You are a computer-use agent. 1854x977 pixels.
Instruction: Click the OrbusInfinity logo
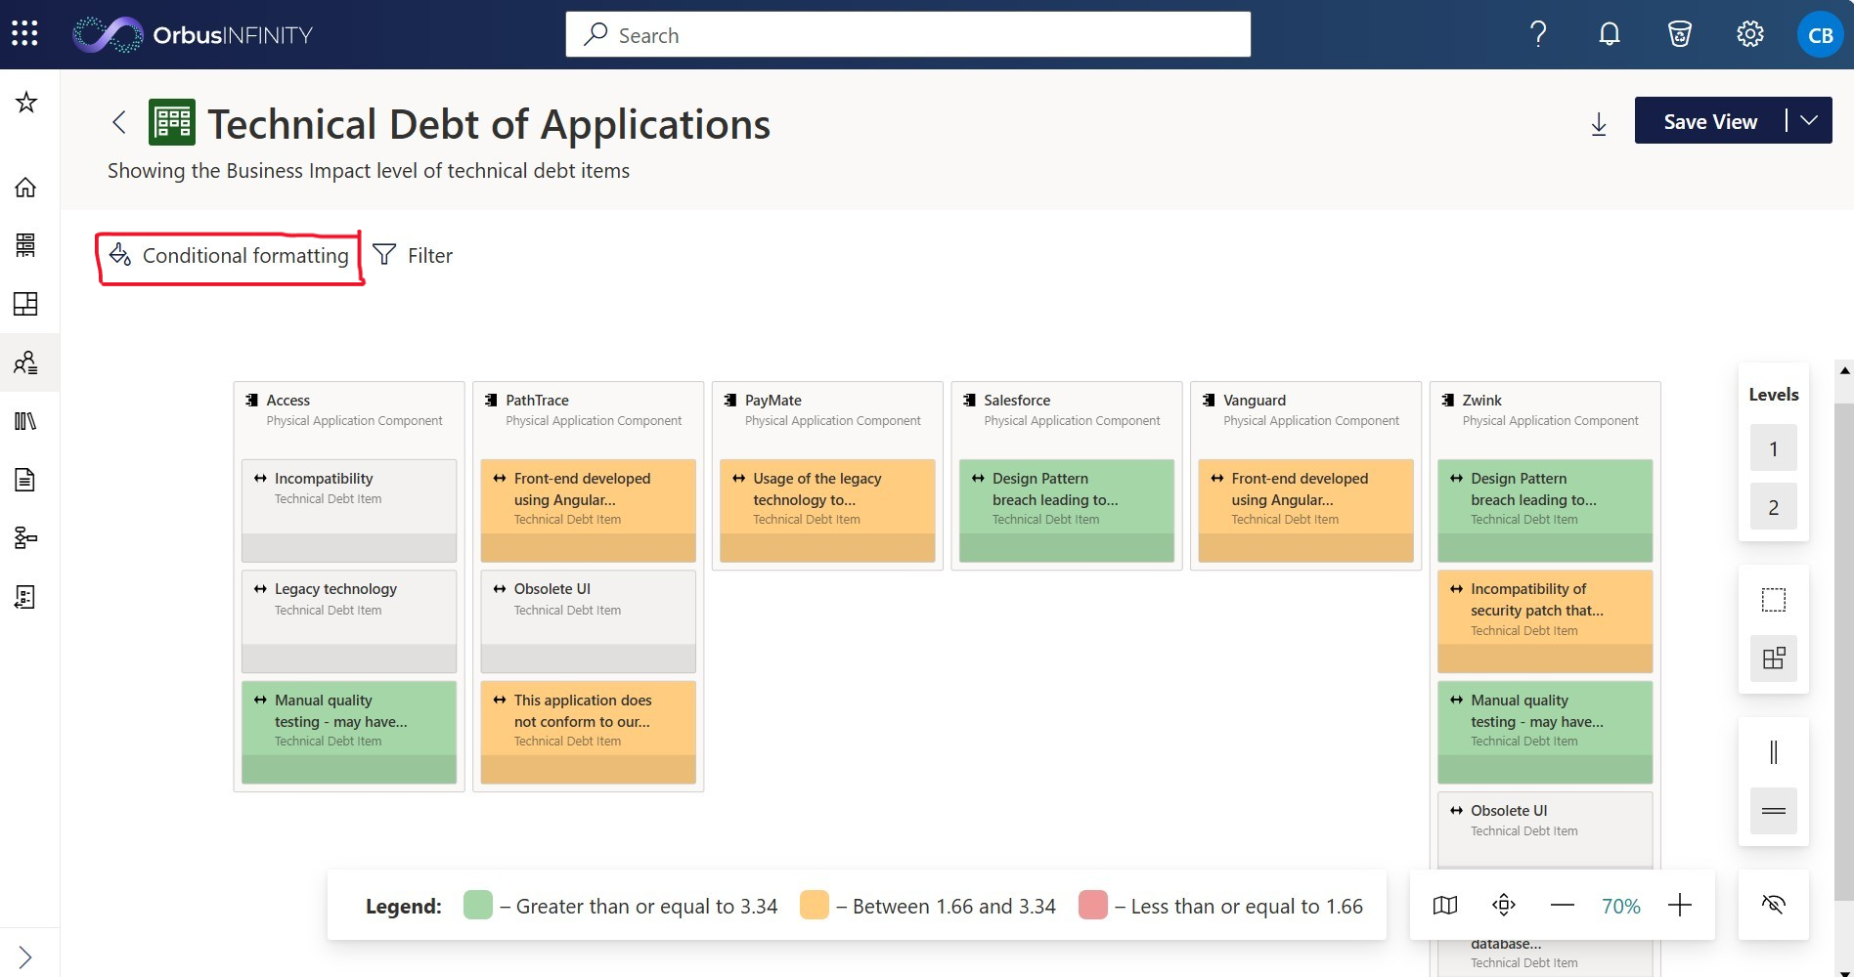(x=193, y=35)
